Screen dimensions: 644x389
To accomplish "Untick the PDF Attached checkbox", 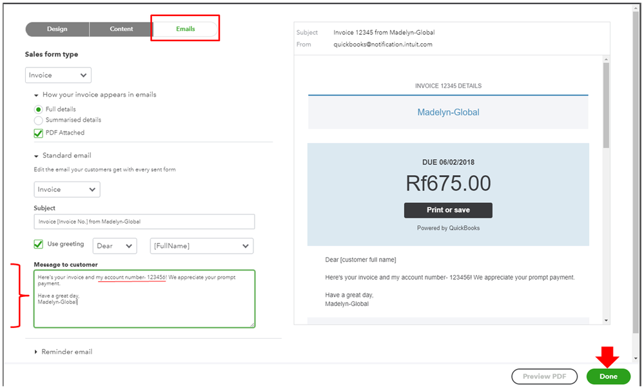I will [38, 133].
